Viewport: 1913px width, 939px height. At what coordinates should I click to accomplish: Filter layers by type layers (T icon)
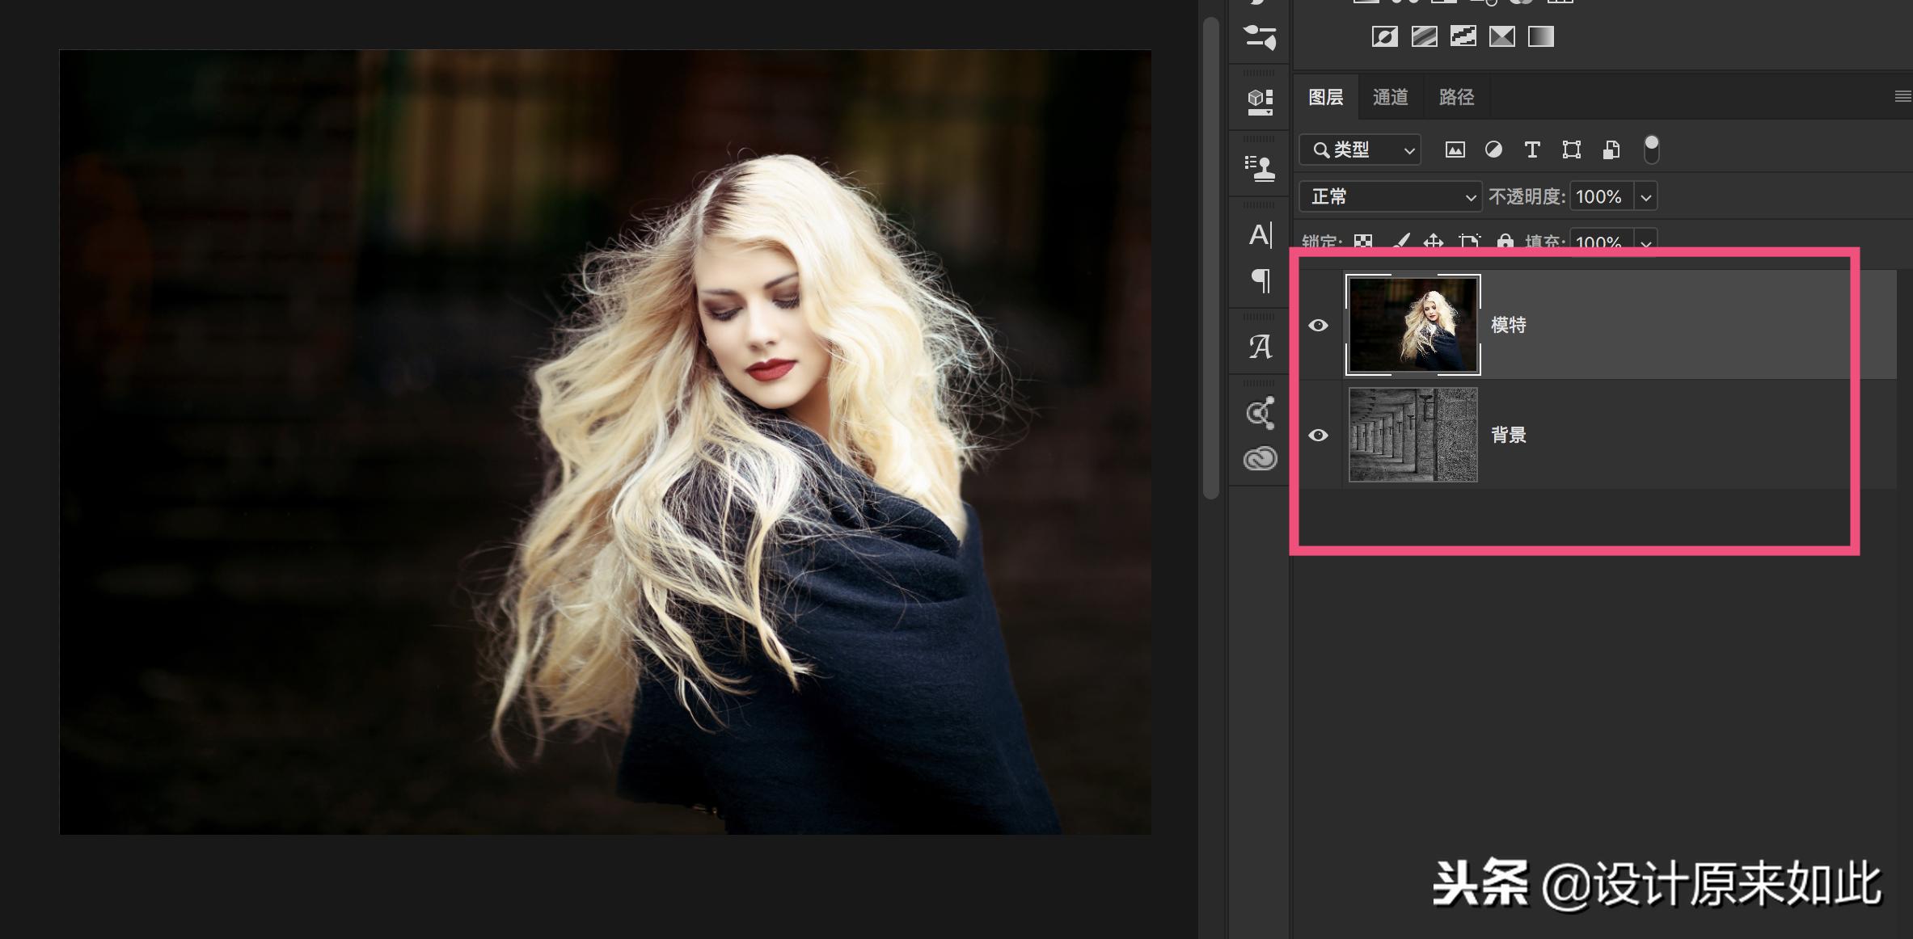pyautogui.click(x=1531, y=149)
